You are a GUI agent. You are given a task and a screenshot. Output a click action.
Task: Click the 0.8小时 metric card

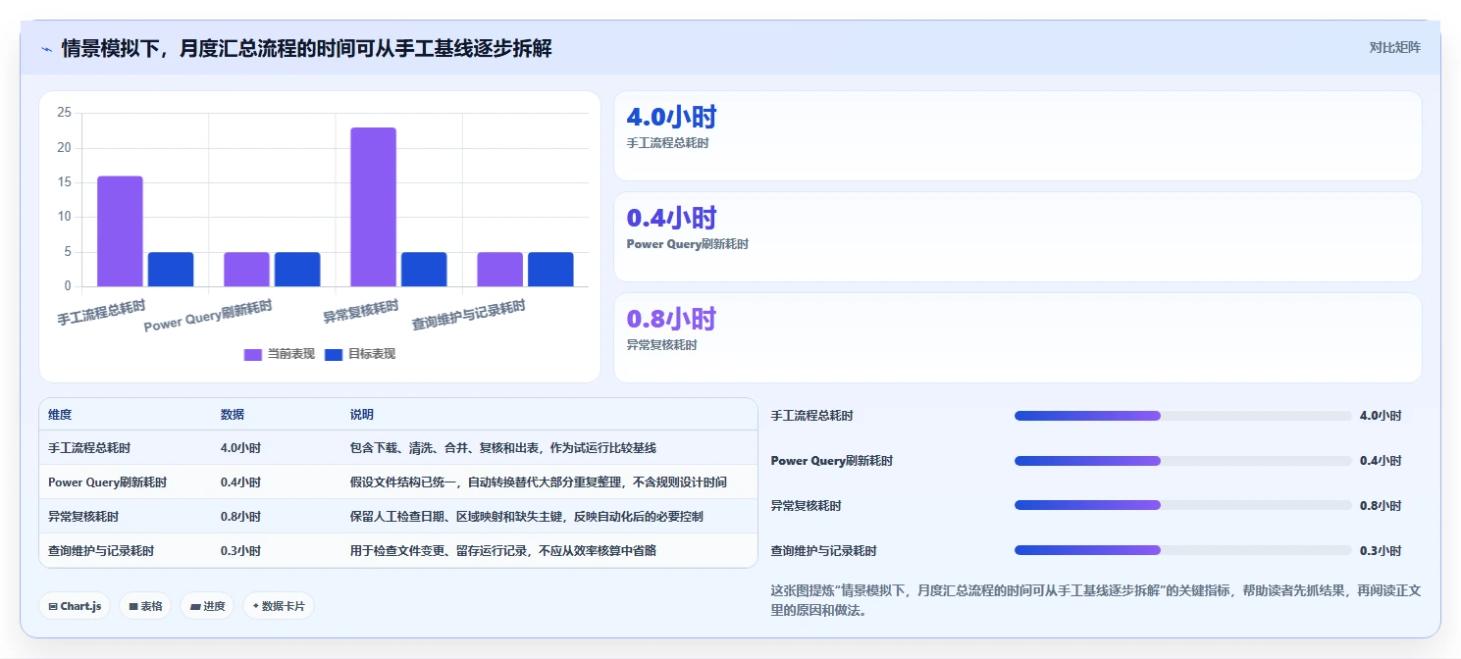pyautogui.click(x=1017, y=337)
